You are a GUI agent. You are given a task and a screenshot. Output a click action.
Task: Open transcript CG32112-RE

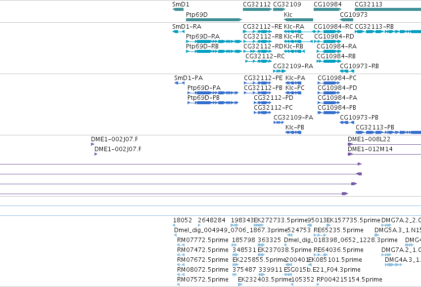point(263,27)
